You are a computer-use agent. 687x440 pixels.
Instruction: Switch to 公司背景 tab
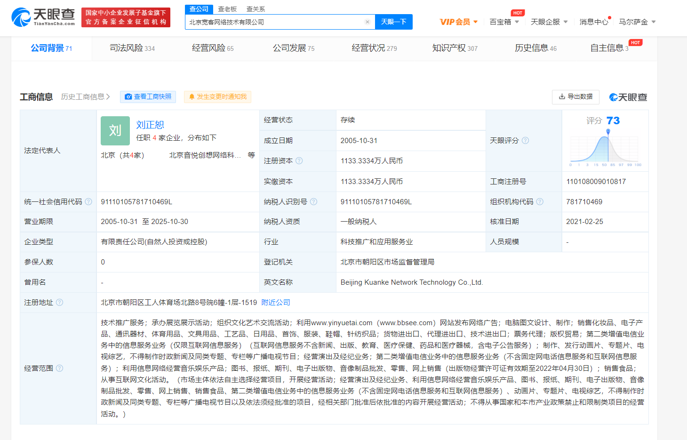coord(51,48)
